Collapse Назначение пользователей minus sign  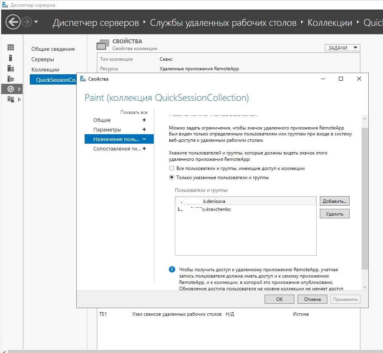[x=144, y=139]
